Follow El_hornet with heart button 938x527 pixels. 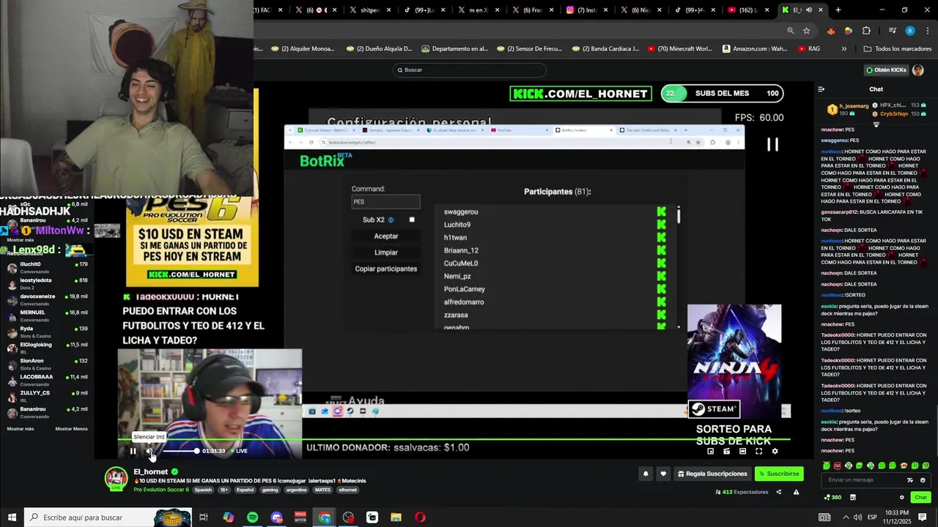tap(663, 474)
